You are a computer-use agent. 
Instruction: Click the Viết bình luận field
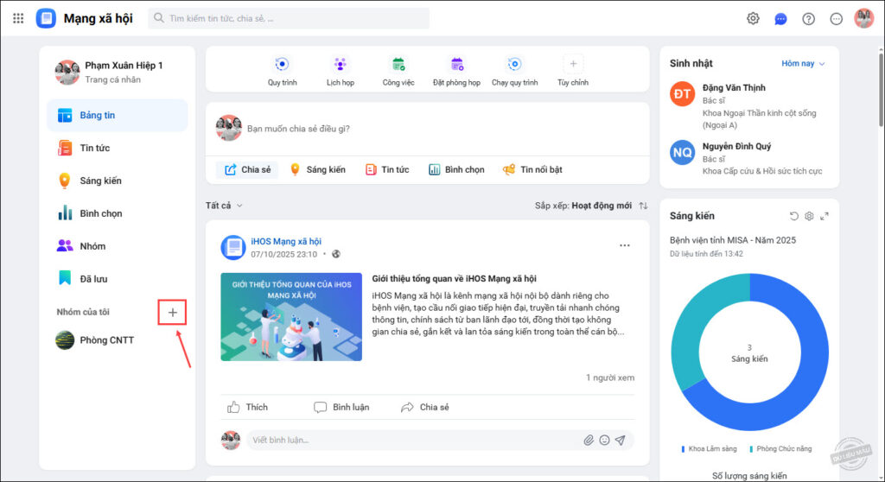point(415,441)
